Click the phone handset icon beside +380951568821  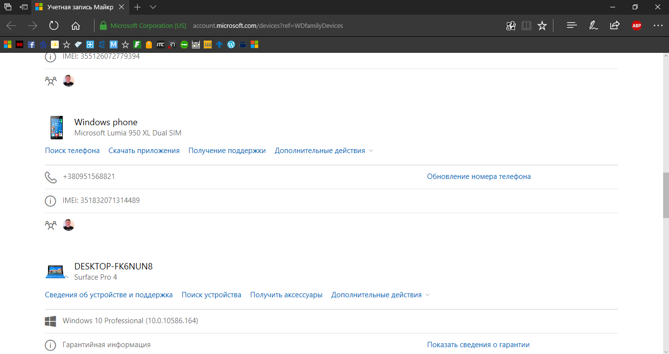coord(50,177)
